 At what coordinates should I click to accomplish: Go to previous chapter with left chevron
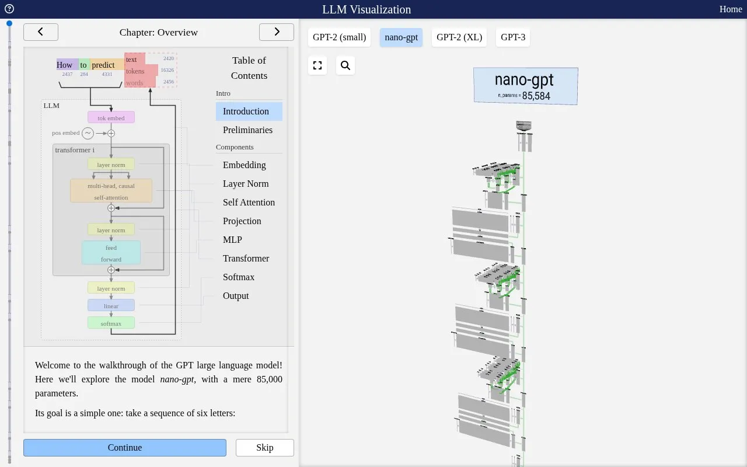[x=41, y=32]
